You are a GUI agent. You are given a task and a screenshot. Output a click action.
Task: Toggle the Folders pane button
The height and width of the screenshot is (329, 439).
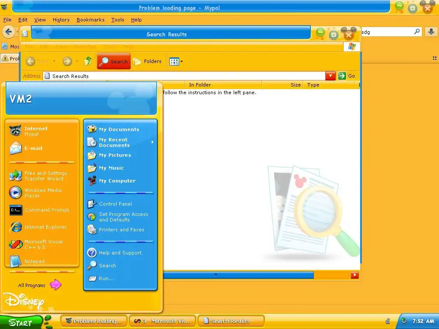147,61
